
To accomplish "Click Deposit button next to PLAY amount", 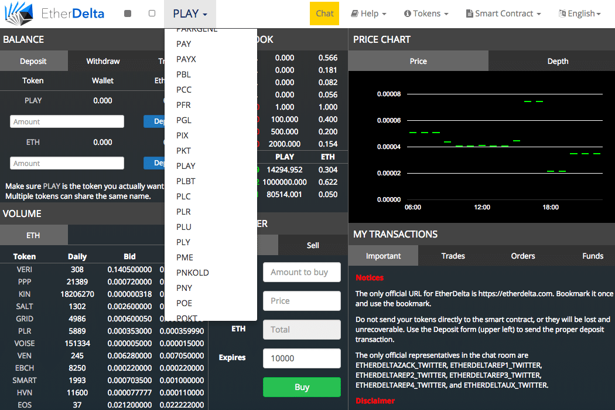I will tap(154, 121).
